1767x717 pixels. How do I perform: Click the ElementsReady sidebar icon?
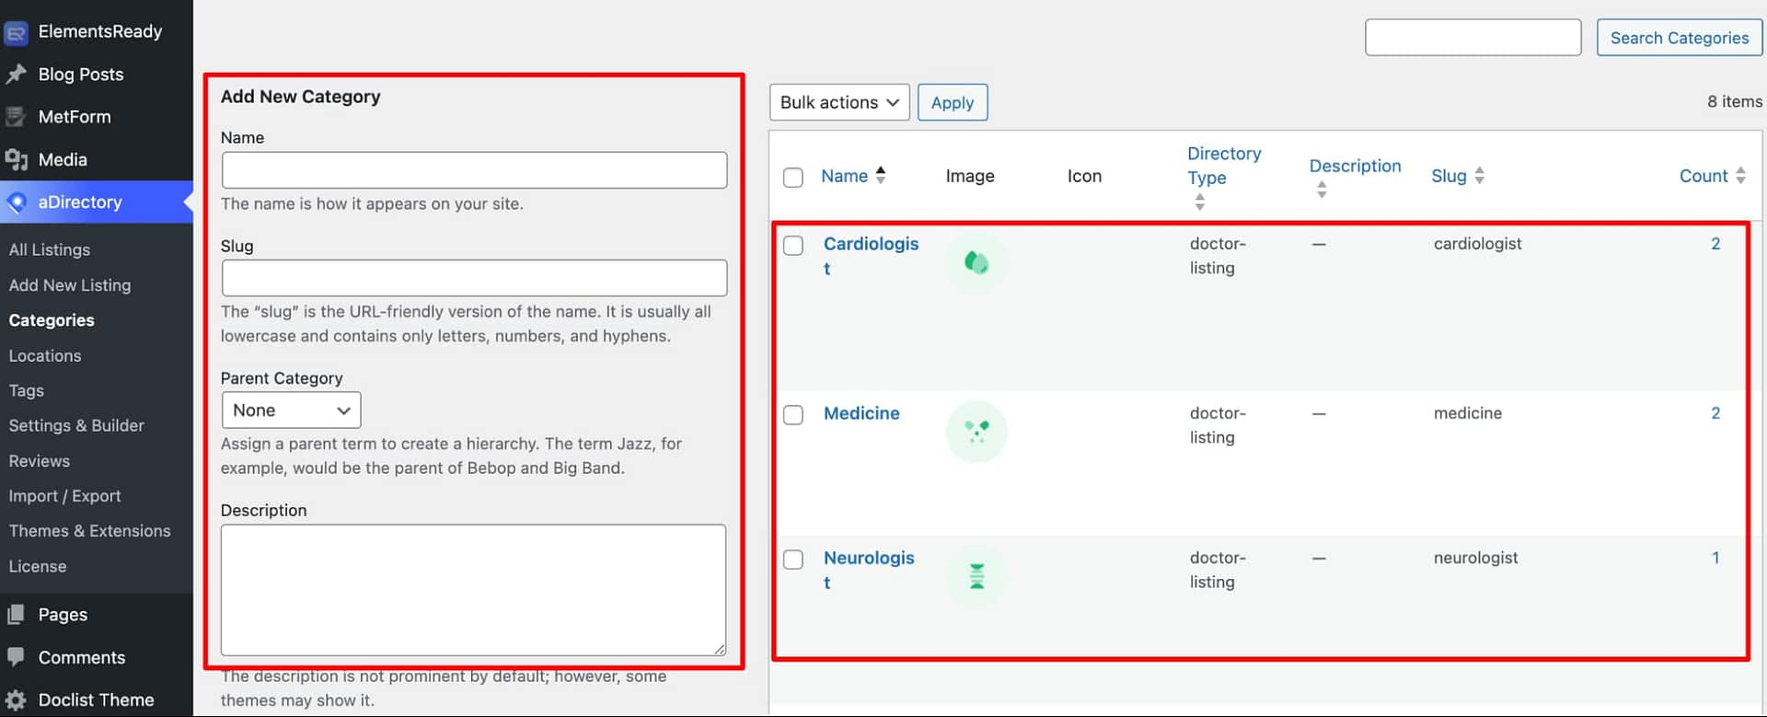click(x=16, y=32)
